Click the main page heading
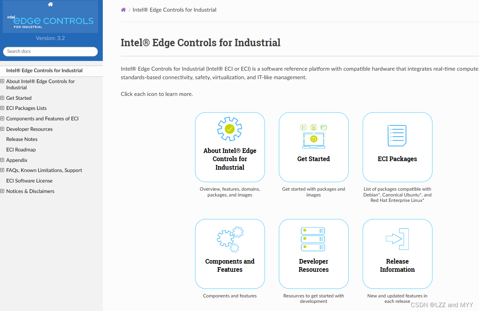479x311 pixels. 201,43
